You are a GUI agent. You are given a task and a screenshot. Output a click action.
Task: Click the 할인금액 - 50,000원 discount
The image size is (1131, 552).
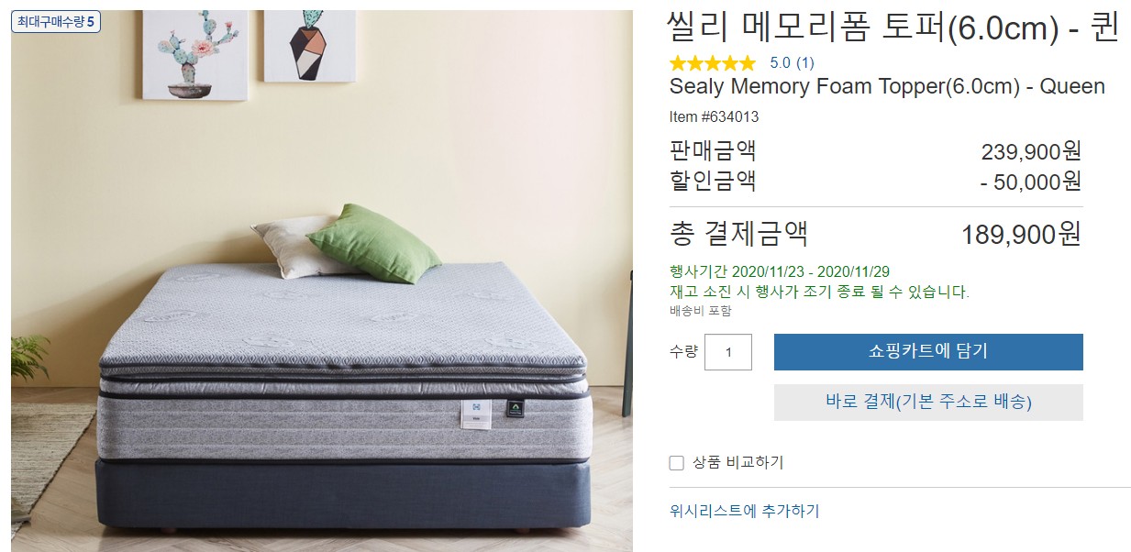tap(1031, 181)
